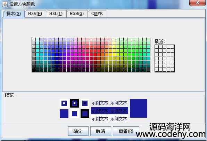Confirm with the 确定 button
Viewport: 207px width, 141px height.
[x=78, y=131]
